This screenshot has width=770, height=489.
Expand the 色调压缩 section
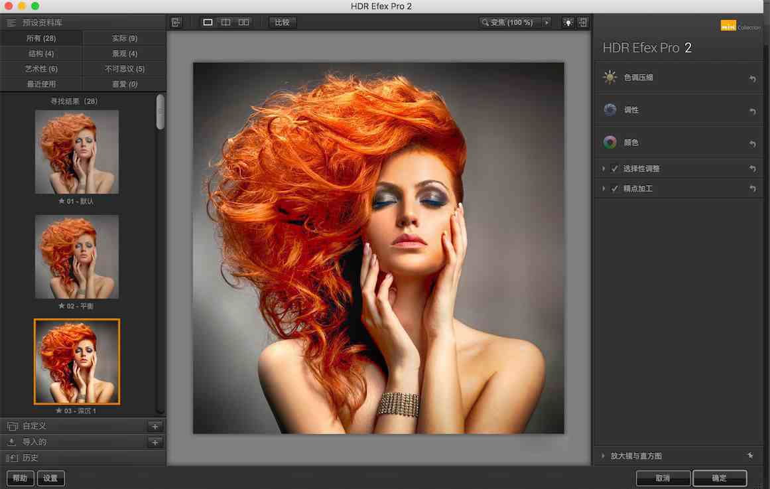coord(678,78)
